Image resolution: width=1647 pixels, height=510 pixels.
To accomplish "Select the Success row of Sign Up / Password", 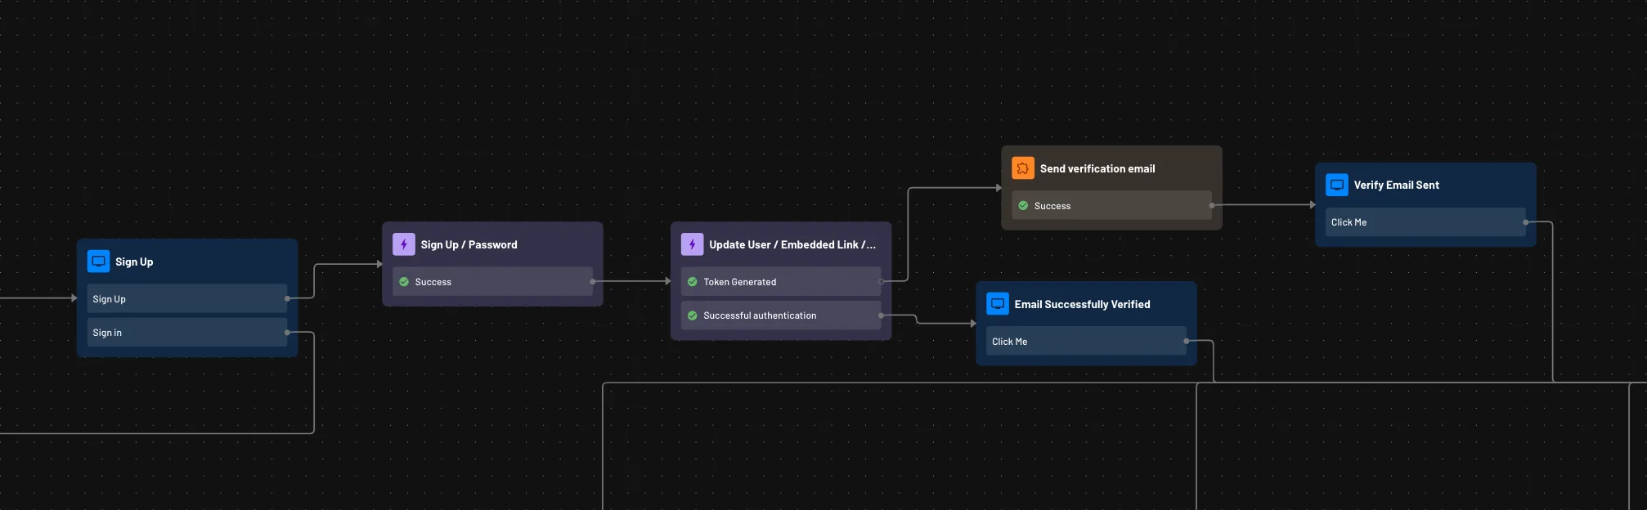I will (492, 281).
